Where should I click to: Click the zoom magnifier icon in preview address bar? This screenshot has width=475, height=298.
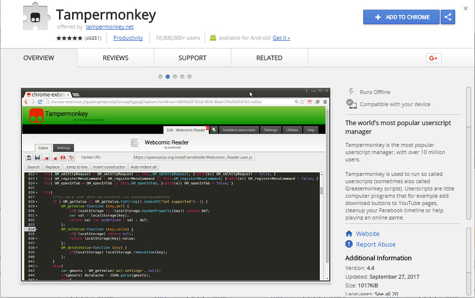(297, 102)
